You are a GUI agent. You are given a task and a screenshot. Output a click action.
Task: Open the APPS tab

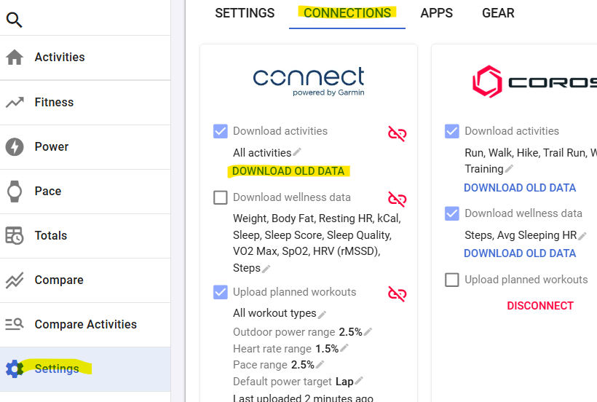[x=436, y=13]
